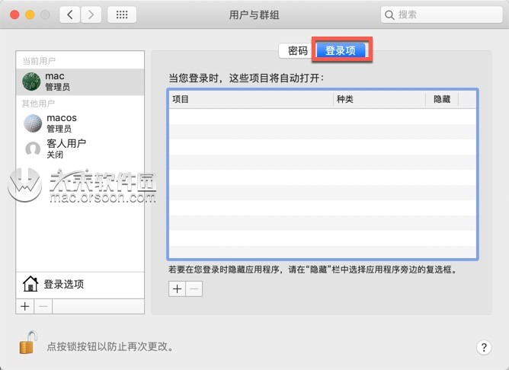Show all preferences grid button

(122, 14)
